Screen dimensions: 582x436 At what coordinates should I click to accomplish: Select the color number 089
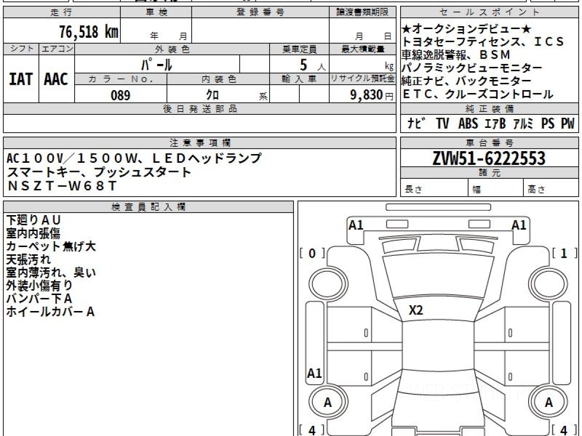click(x=120, y=95)
